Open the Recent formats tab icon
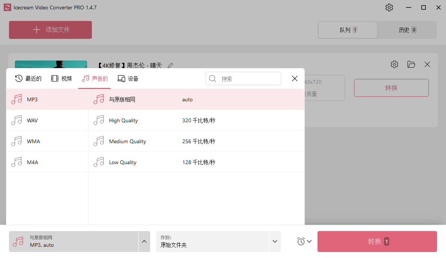This screenshot has height=258, width=446. tap(18, 79)
